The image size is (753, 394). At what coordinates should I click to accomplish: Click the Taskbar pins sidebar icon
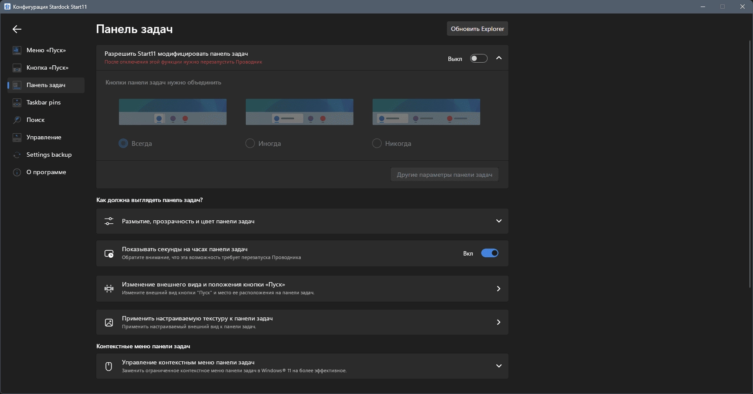click(17, 103)
